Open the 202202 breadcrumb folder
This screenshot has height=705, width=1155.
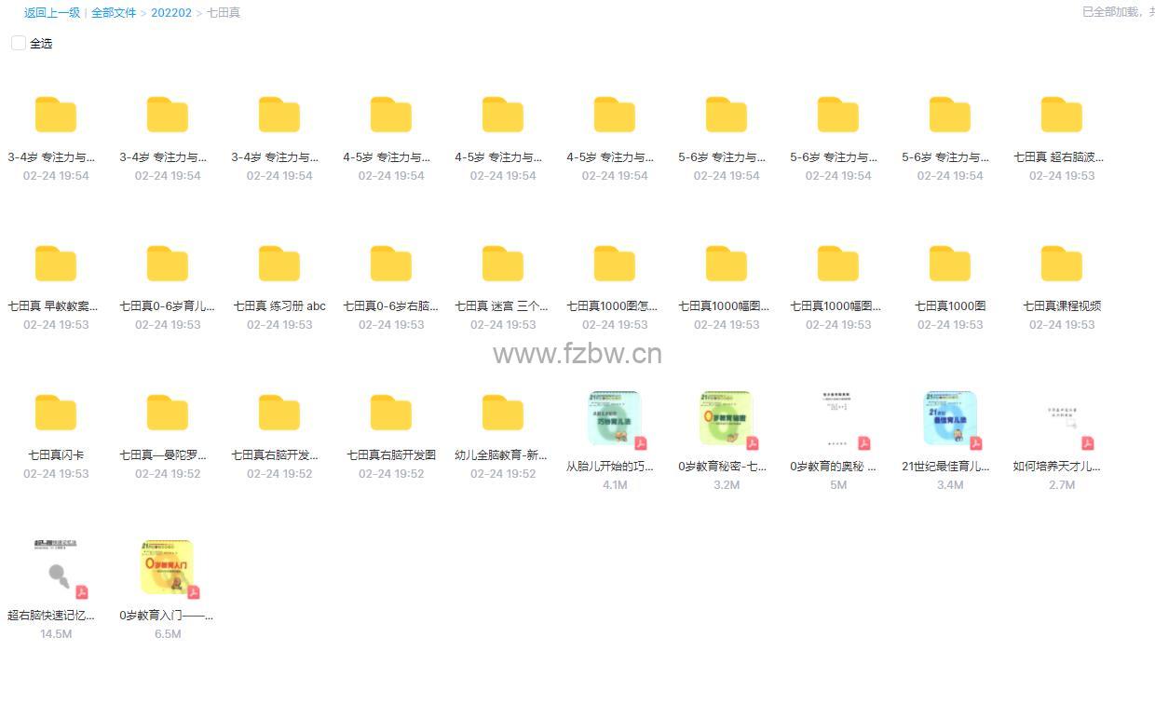(171, 13)
